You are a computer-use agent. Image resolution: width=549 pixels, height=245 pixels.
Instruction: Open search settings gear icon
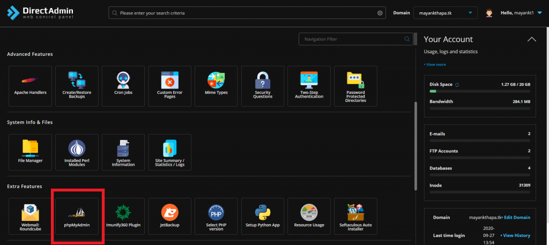(x=380, y=13)
